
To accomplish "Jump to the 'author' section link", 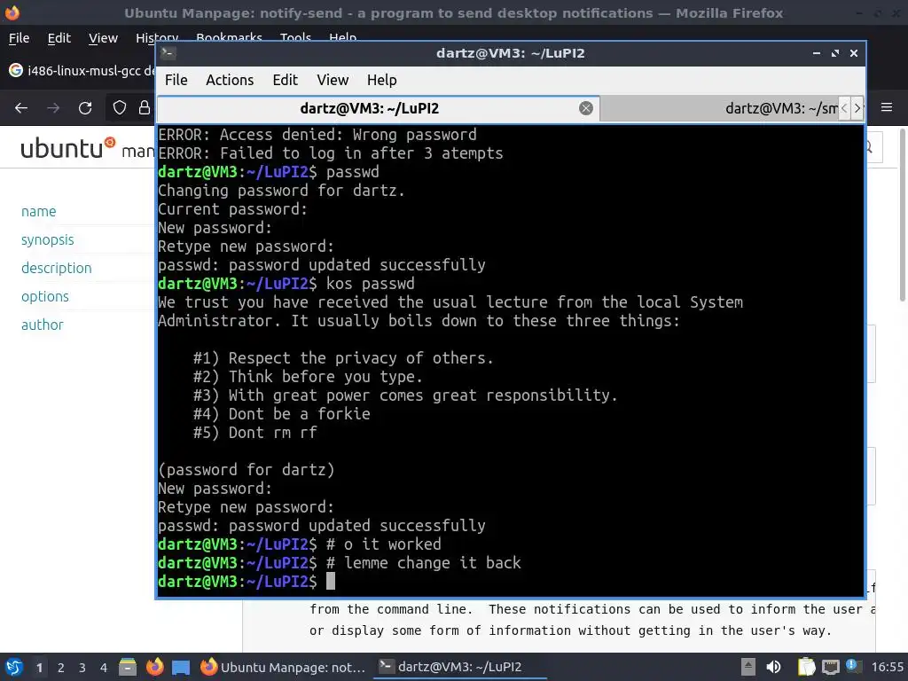I will pos(43,325).
